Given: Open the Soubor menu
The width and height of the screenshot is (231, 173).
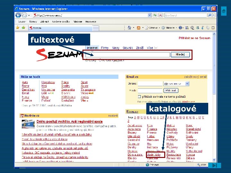Looking at the screenshot, I should pyautogui.click(x=22, y=22).
